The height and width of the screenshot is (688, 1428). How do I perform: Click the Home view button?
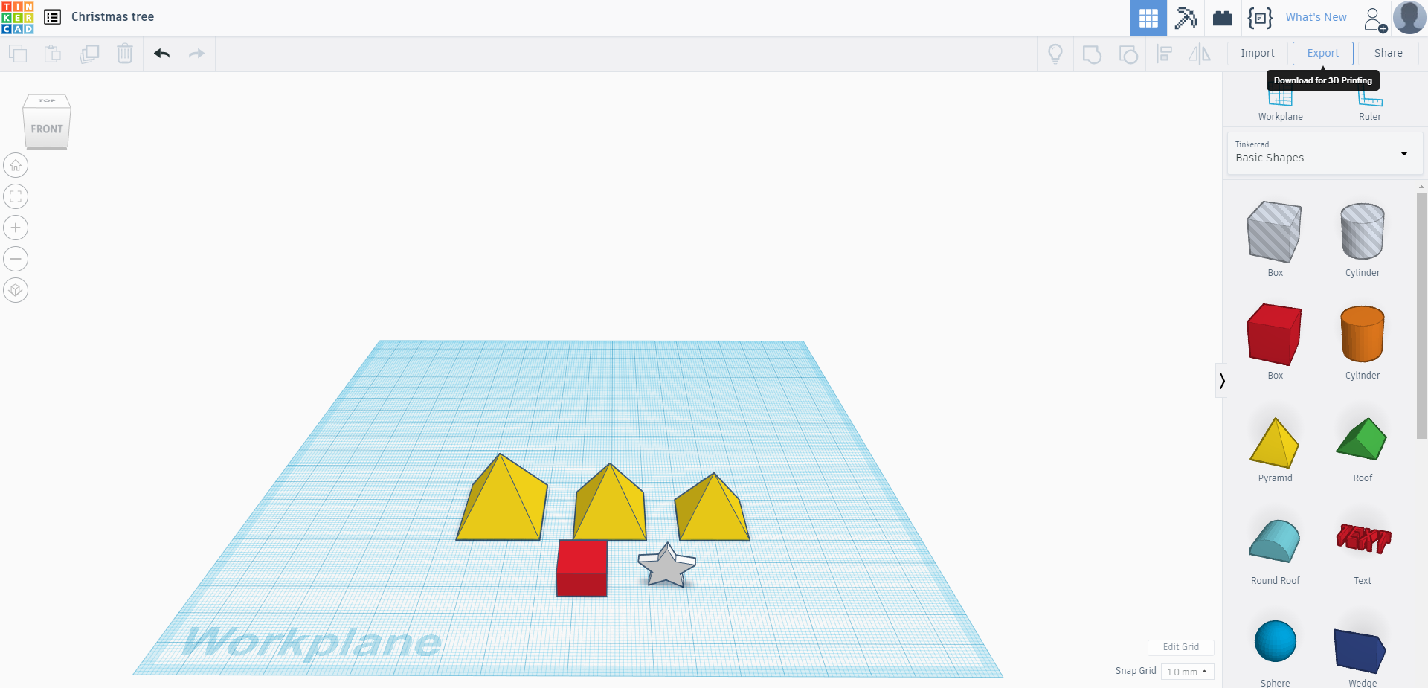[x=16, y=165]
